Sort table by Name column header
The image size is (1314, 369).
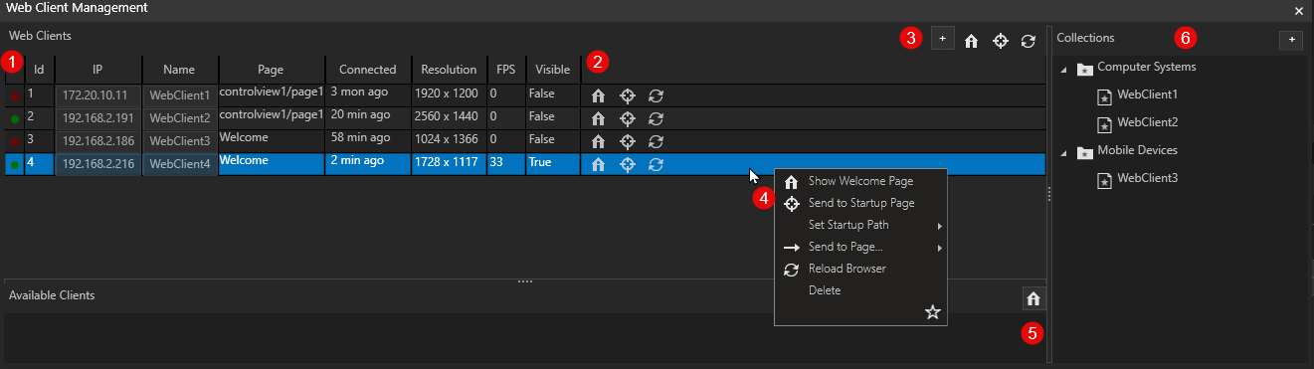point(180,70)
